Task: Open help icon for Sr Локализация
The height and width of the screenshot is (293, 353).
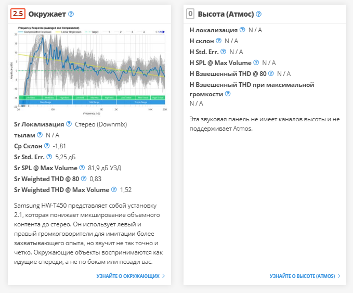Action: (69, 124)
